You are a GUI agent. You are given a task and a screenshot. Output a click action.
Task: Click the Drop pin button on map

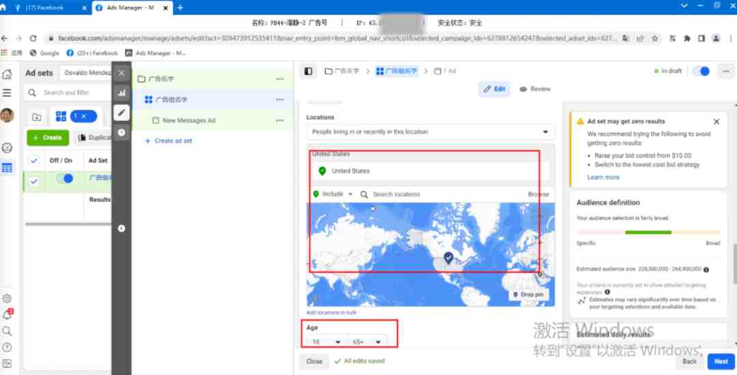(x=528, y=295)
